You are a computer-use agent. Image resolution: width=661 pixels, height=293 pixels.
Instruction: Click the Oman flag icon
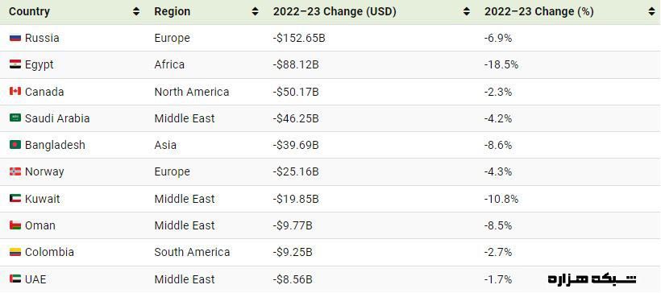15,225
